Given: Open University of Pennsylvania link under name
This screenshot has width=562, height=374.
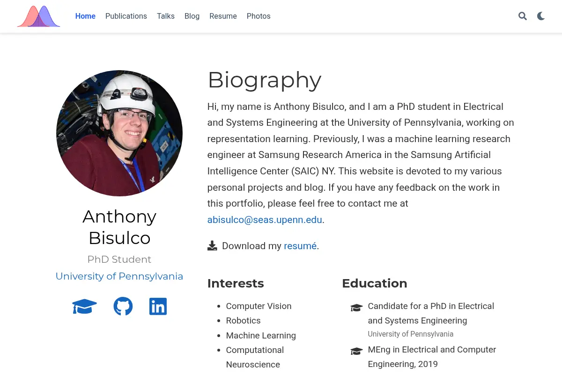Looking at the screenshot, I should pyautogui.click(x=119, y=276).
